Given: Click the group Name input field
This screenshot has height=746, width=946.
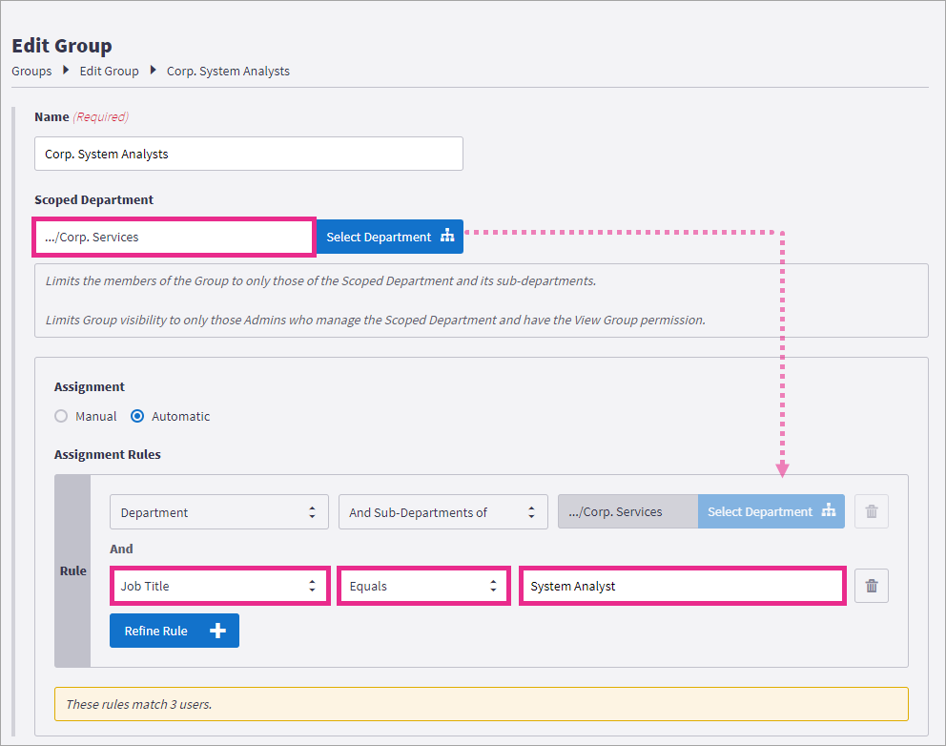Looking at the screenshot, I should tap(249, 154).
